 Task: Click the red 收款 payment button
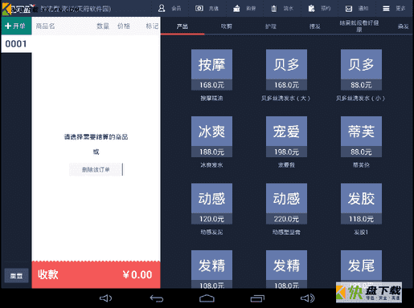tap(96, 274)
